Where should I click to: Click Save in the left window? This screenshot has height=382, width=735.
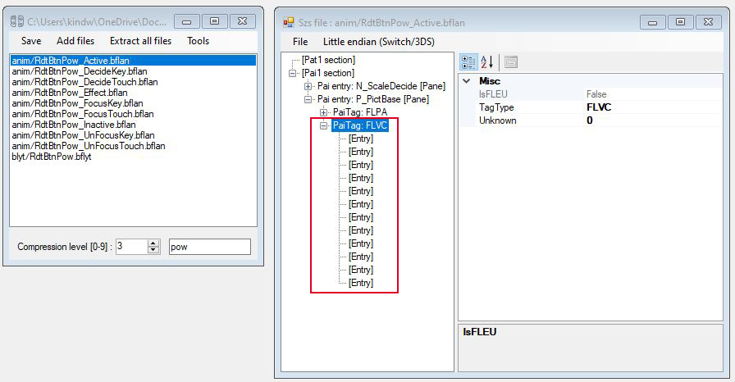pyautogui.click(x=31, y=41)
